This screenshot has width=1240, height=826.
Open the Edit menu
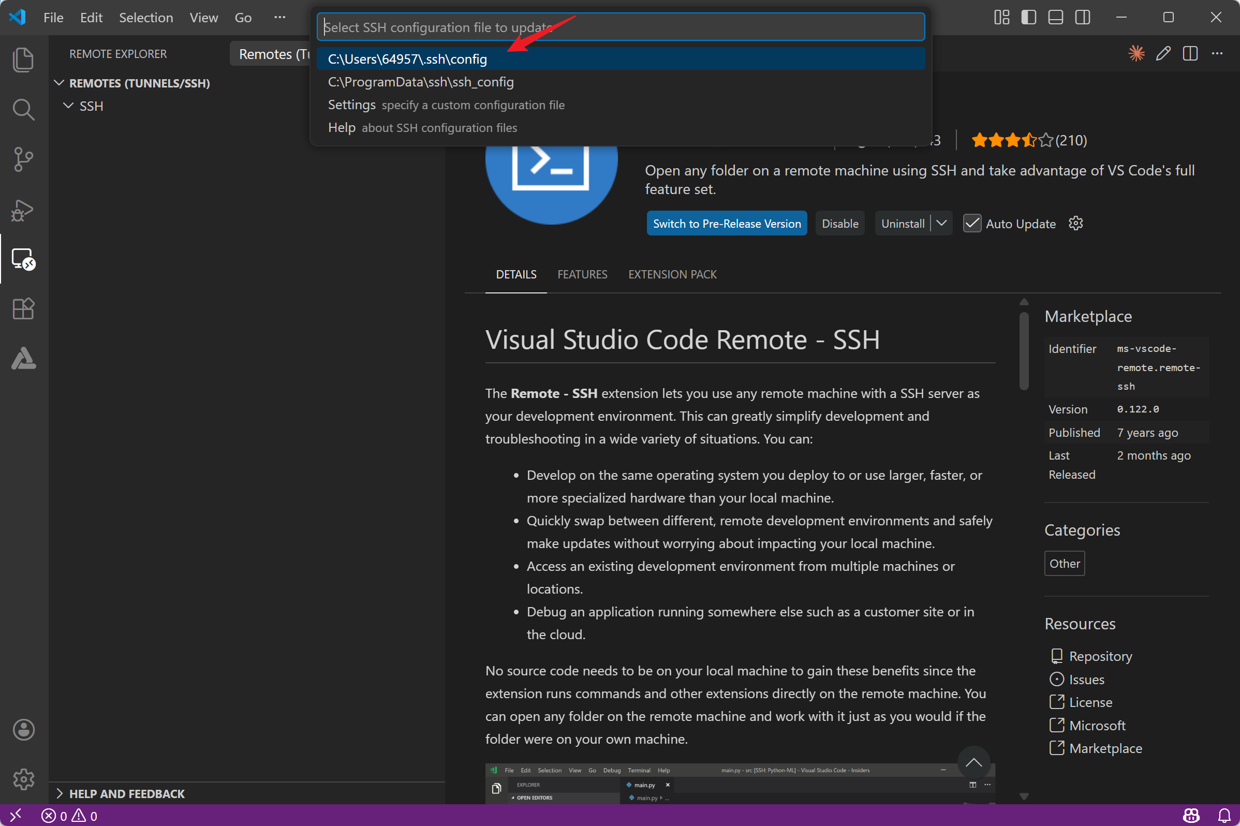coord(91,18)
